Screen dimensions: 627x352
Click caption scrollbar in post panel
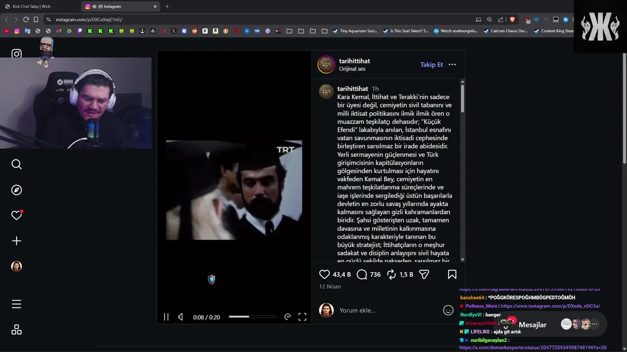tap(462, 98)
